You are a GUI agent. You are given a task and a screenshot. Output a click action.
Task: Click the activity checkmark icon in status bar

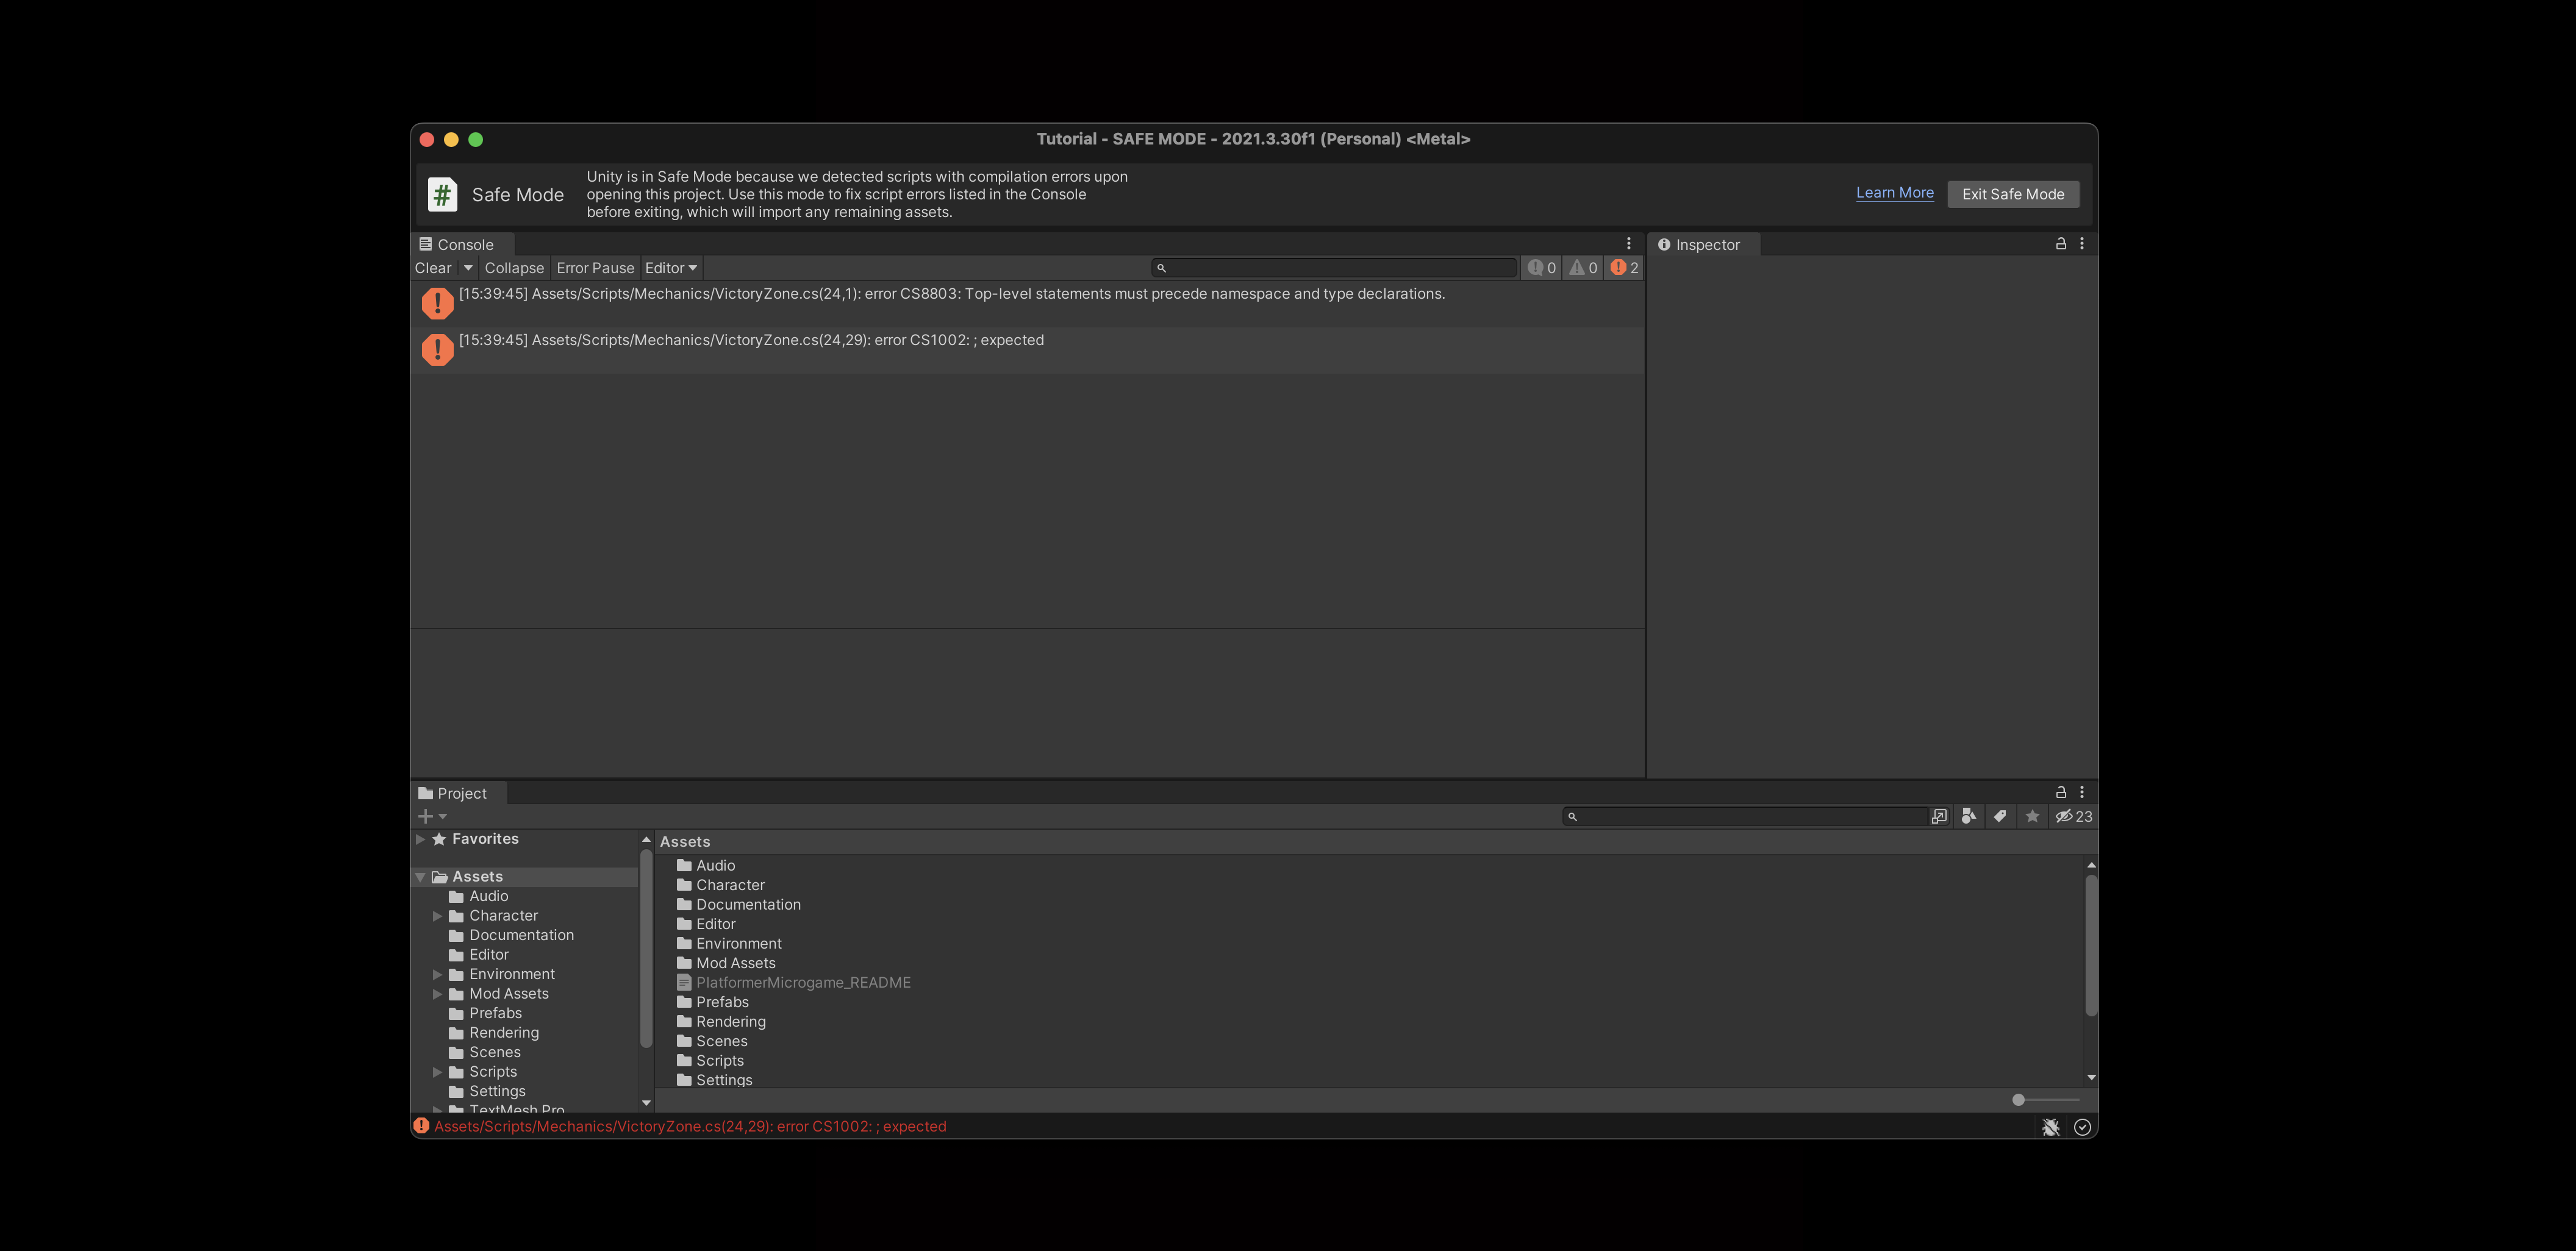click(2083, 1127)
